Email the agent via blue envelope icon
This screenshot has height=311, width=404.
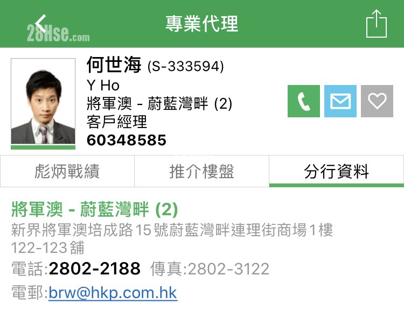coord(340,101)
